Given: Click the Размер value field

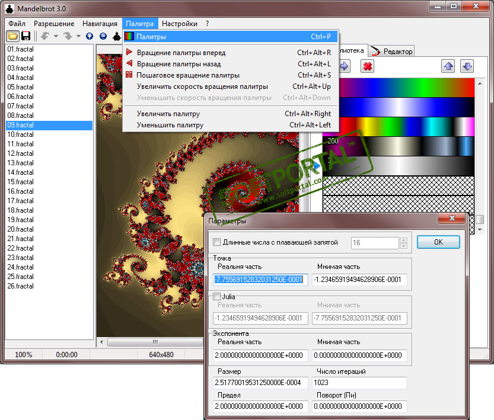Looking at the screenshot, I should (x=260, y=383).
